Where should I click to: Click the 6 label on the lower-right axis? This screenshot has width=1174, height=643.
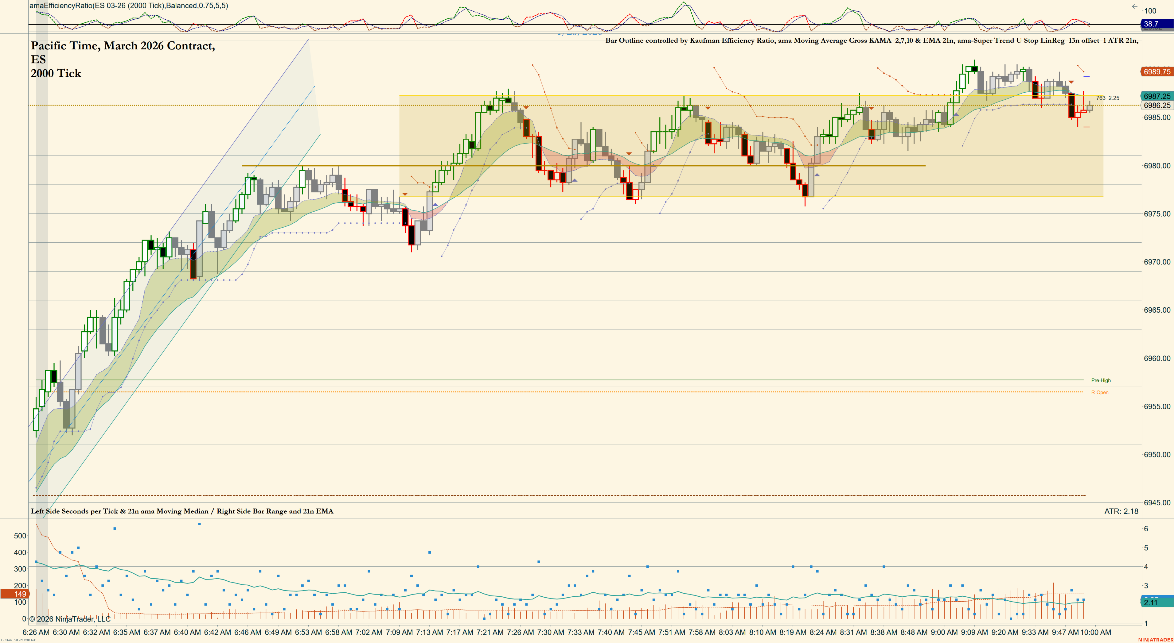coord(1146,529)
